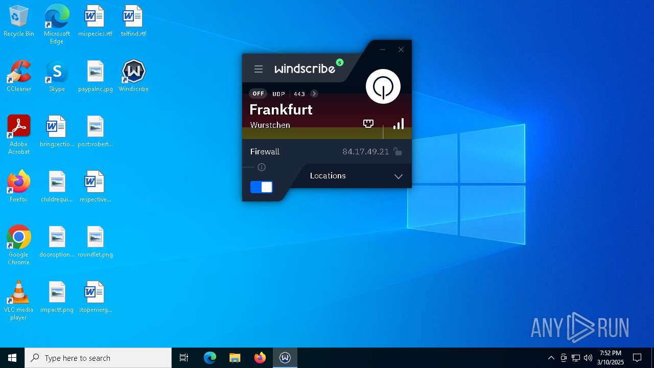Close the Windscribe window
This screenshot has height=368, width=654.
click(x=401, y=50)
